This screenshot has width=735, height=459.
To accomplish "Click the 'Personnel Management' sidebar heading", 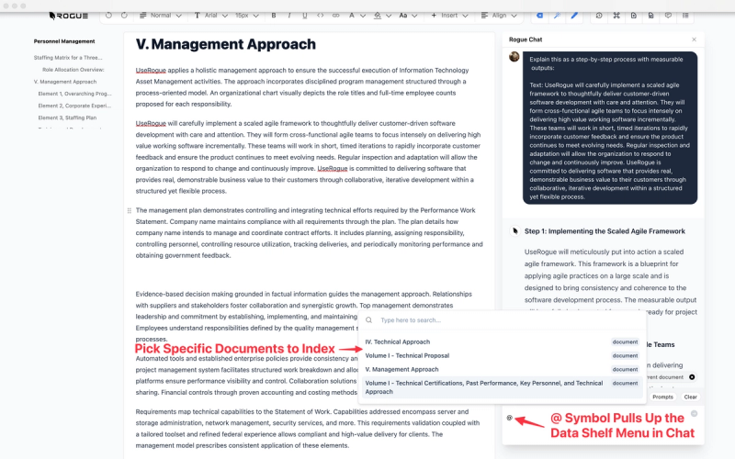I will (64, 41).
